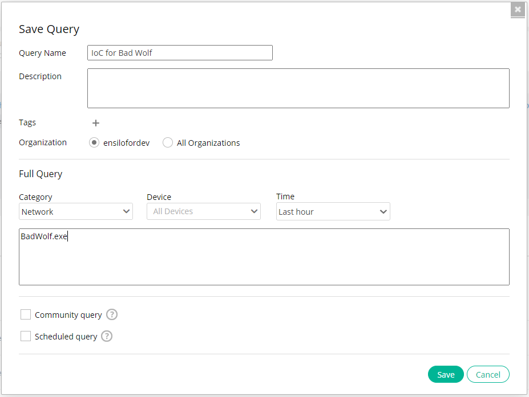This screenshot has height=397, width=529.
Task: Click the 'Tags' field label
Action: 27,122
